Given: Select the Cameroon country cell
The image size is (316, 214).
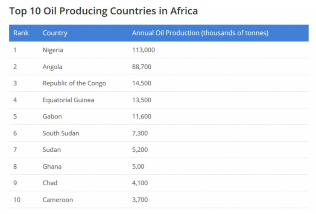Looking at the screenshot, I should coord(58,200).
